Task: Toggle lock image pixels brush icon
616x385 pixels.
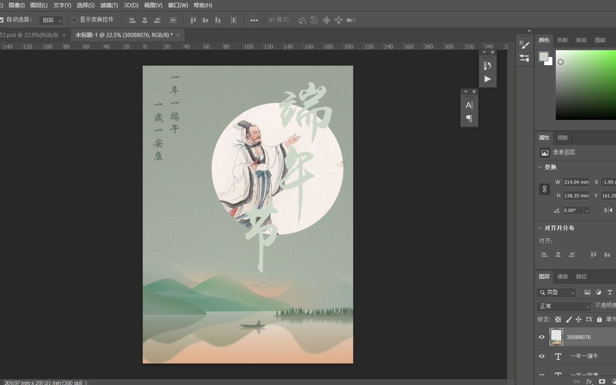Action: pos(569,319)
